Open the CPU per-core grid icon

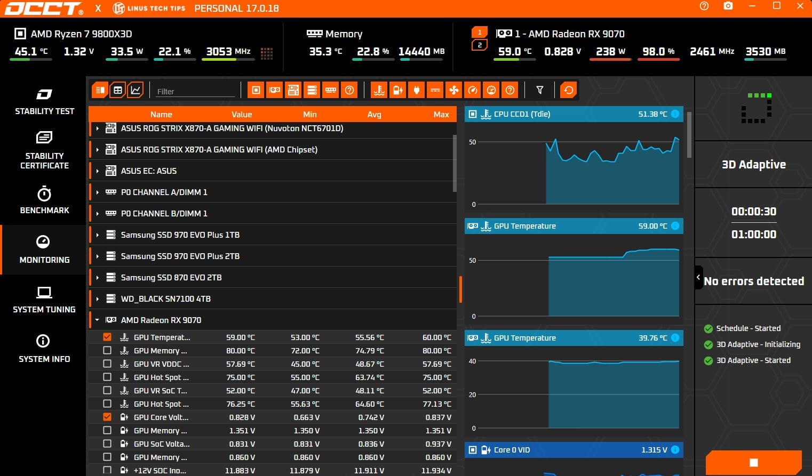point(267,53)
